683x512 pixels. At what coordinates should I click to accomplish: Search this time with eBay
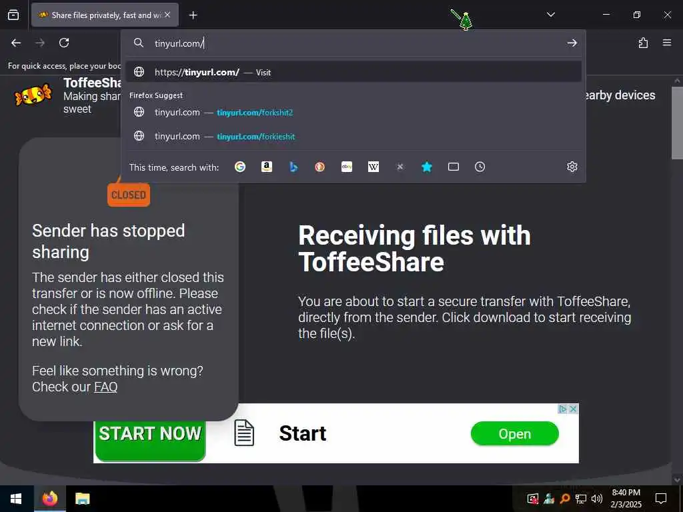[347, 167]
